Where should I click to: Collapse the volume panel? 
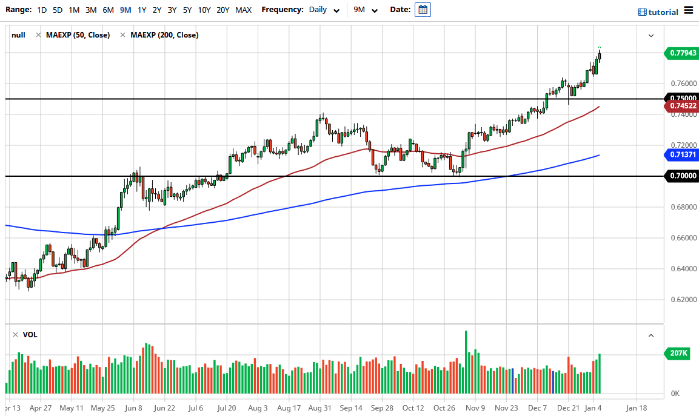pos(651,335)
